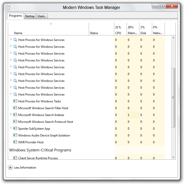Click the Client Server Runtime Process icon
This screenshot has width=185, height=185.
click(15, 158)
